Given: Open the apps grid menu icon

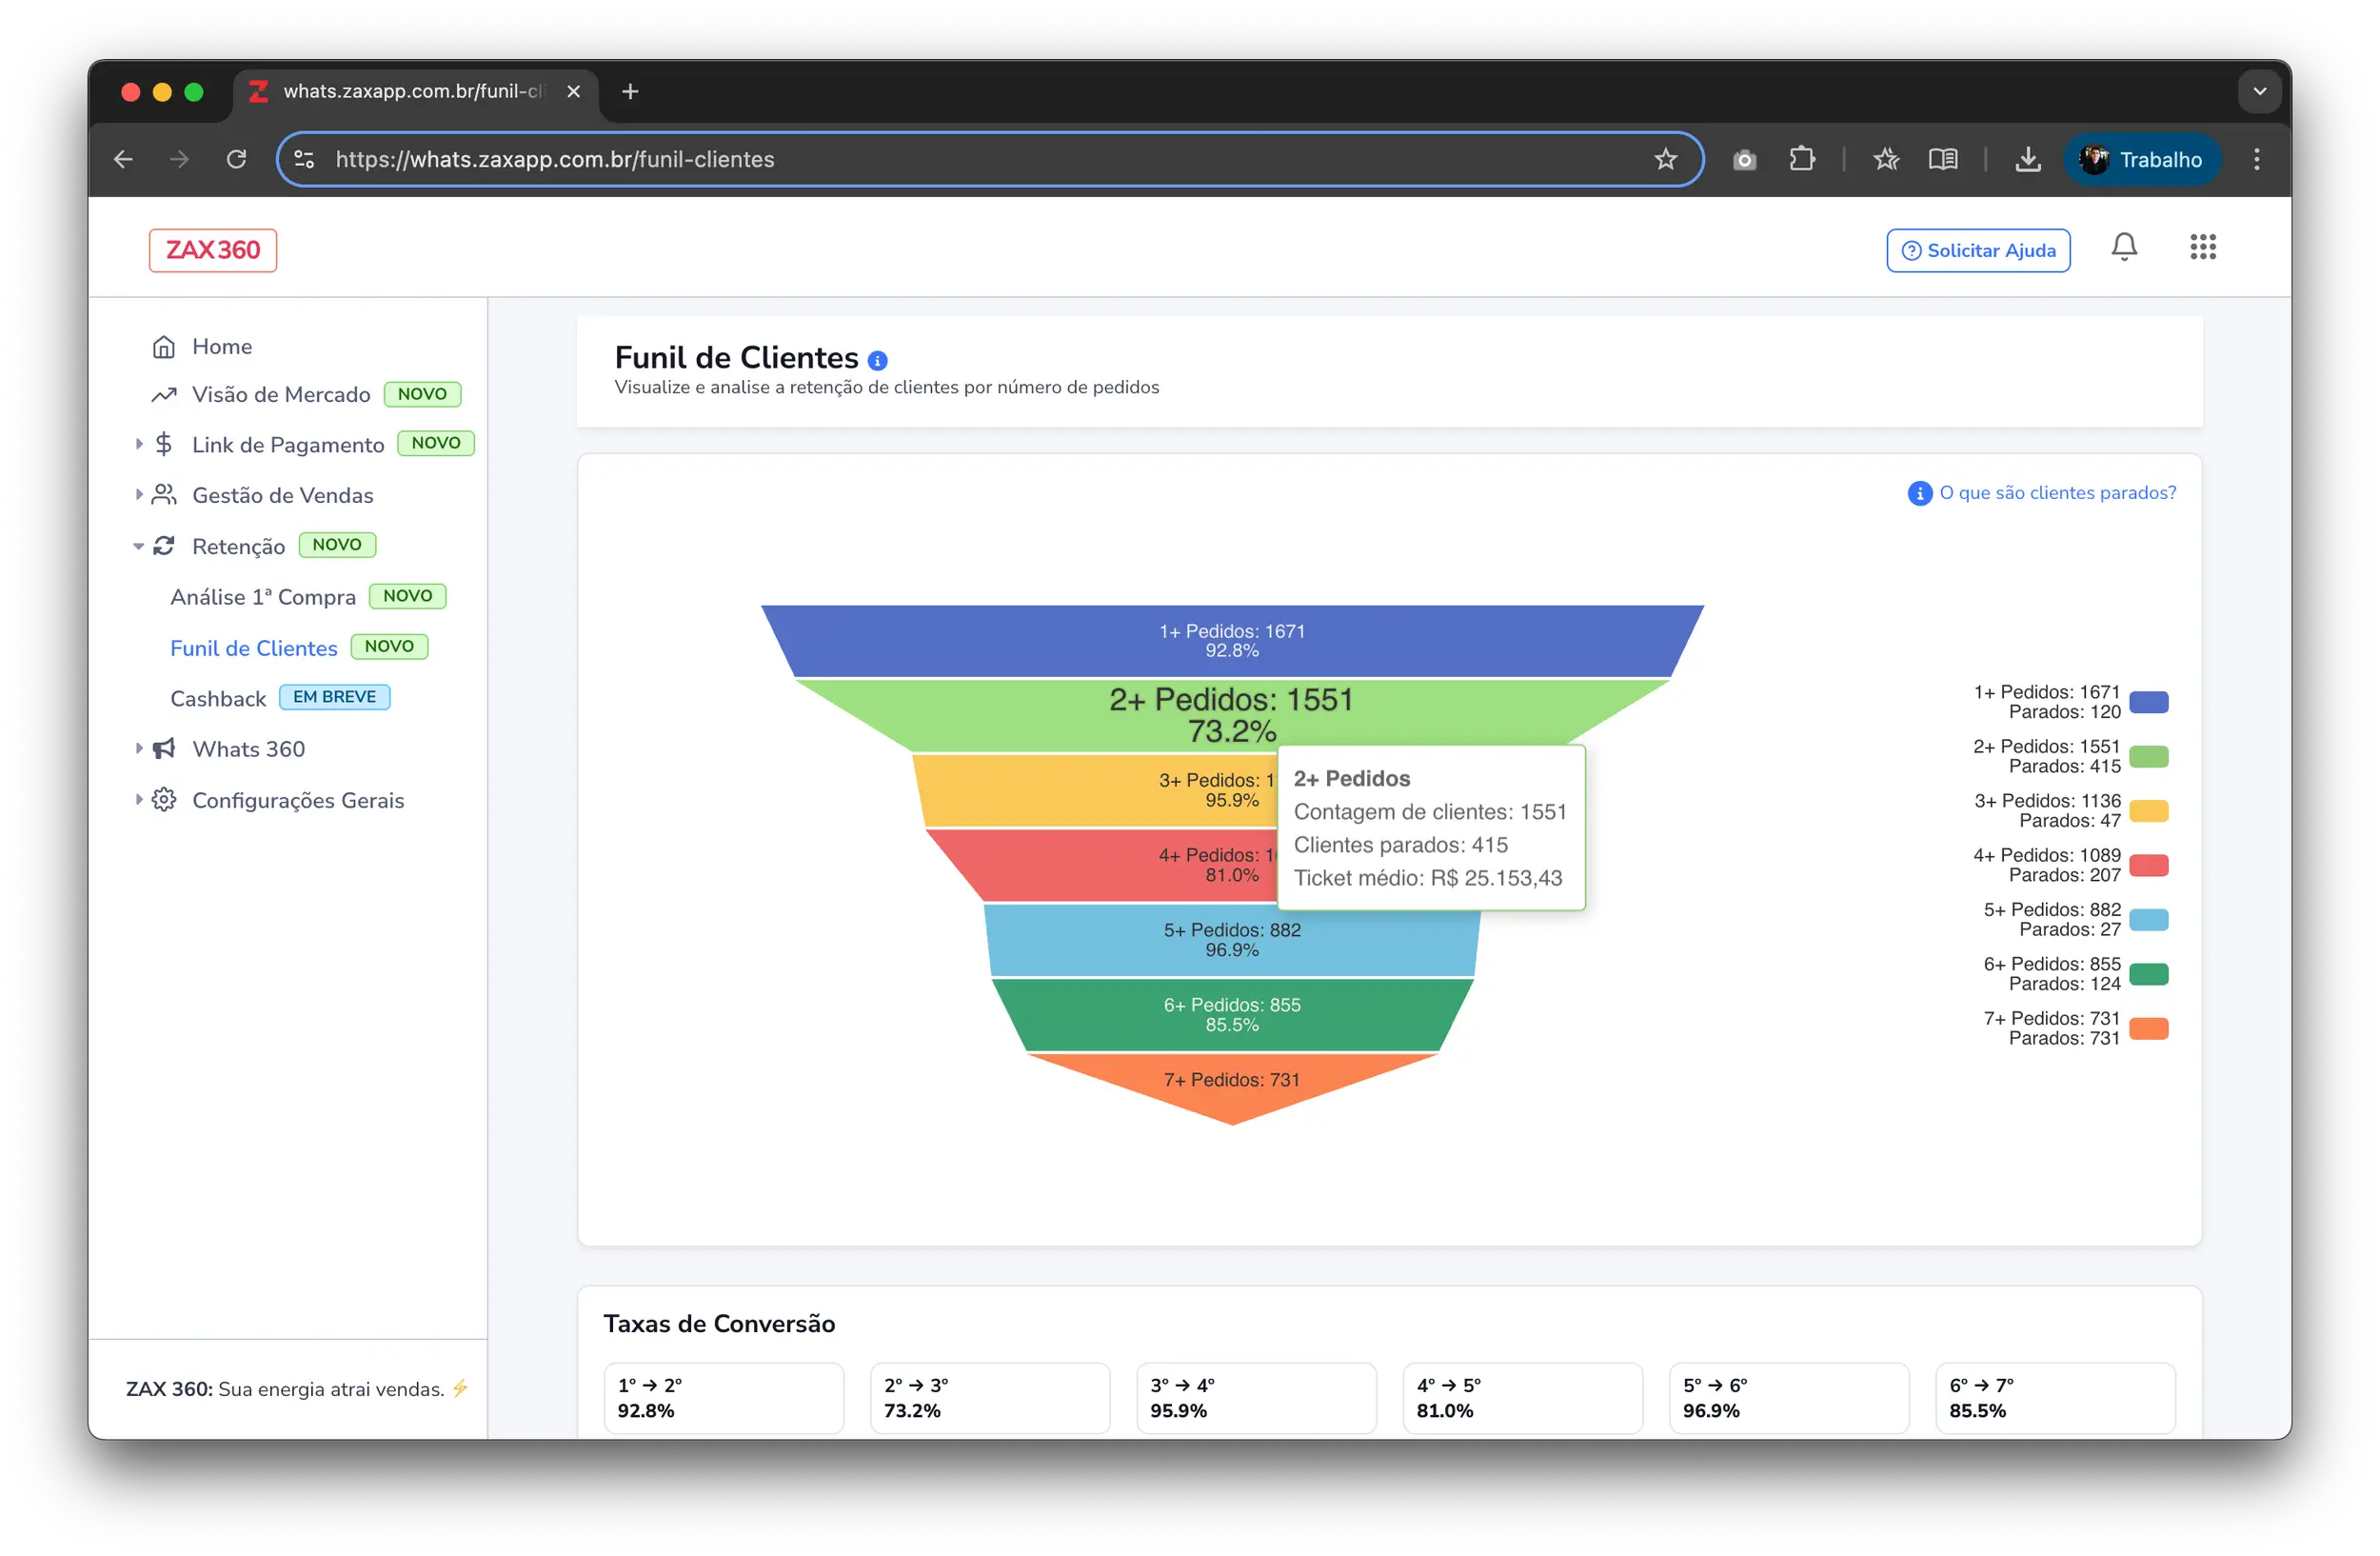Looking at the screenshot, I should click(2202, 247).
